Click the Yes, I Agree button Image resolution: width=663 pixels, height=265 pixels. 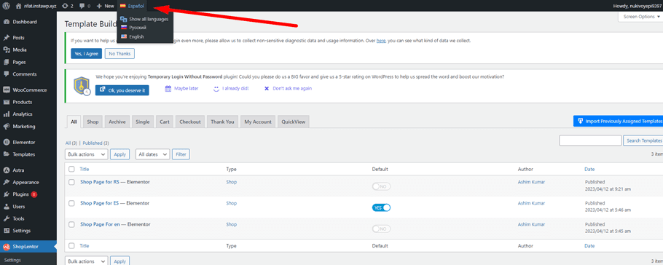[86, 54]
